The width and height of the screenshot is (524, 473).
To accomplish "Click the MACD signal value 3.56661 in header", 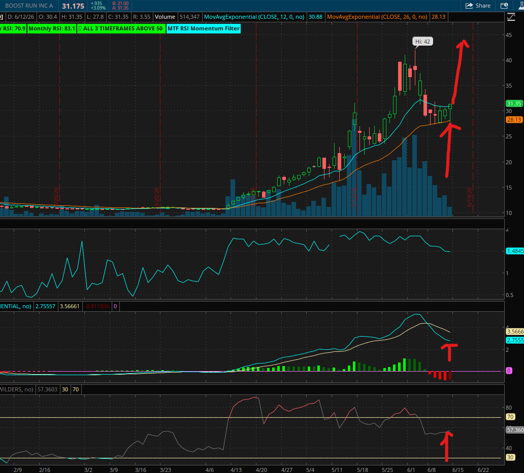I will 70,306.
